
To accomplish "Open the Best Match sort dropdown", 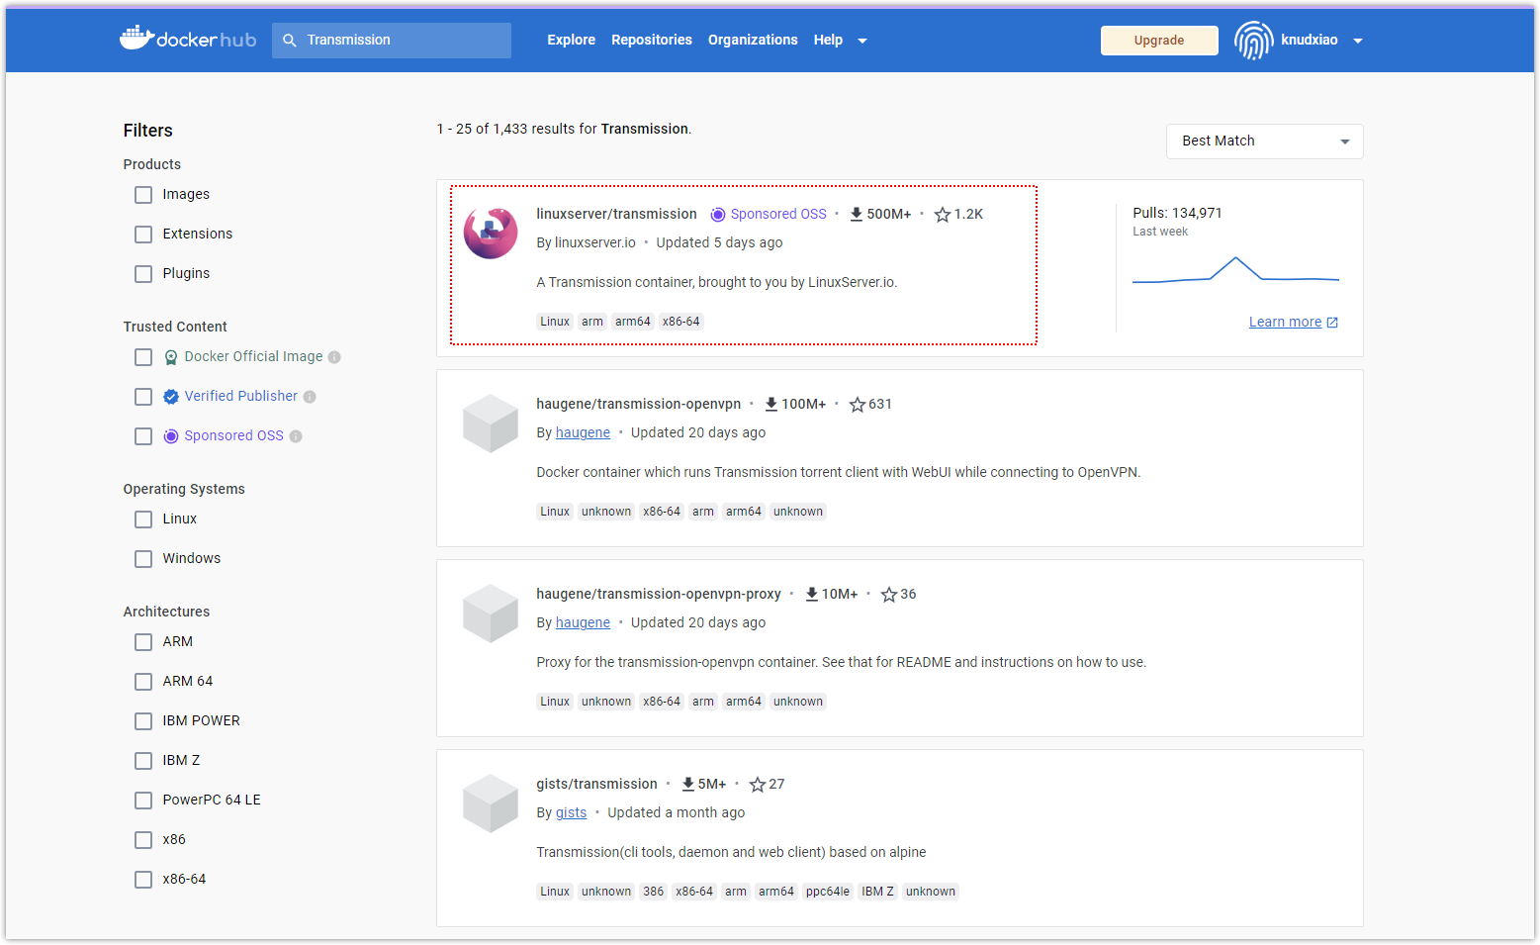I will click(1264, 142).
